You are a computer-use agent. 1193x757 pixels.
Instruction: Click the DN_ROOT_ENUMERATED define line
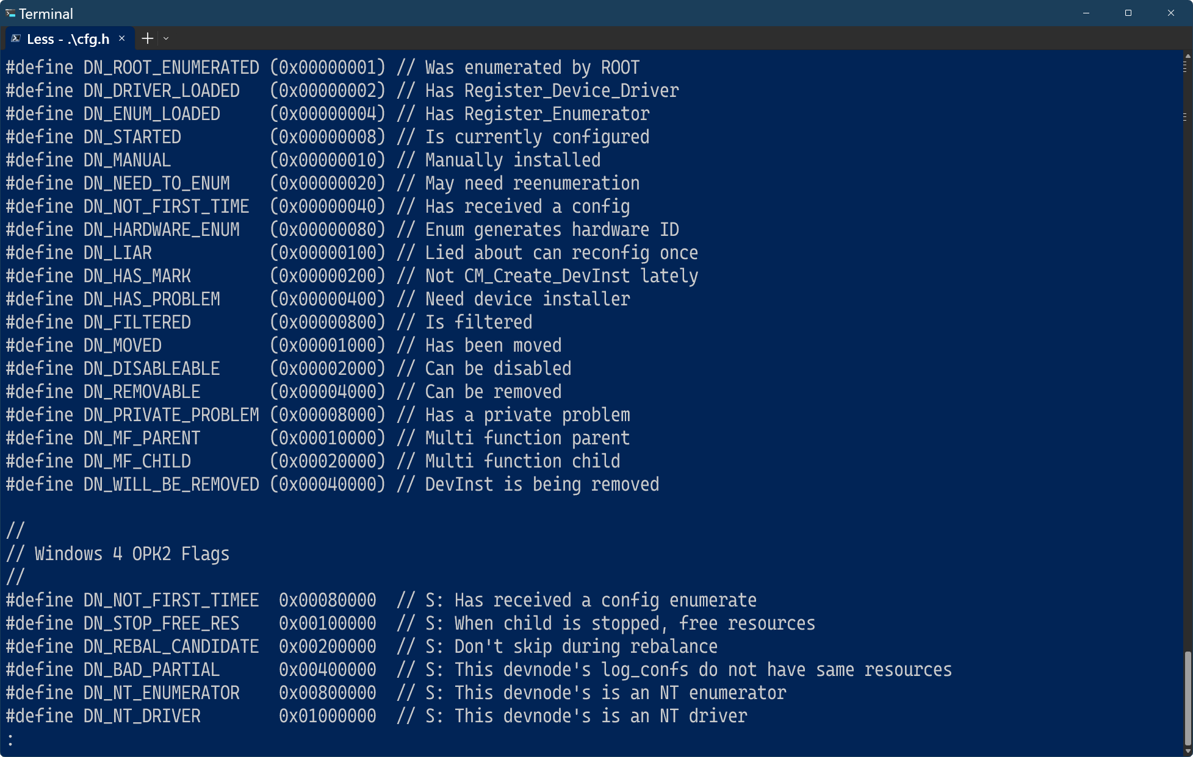pos(322,68)
